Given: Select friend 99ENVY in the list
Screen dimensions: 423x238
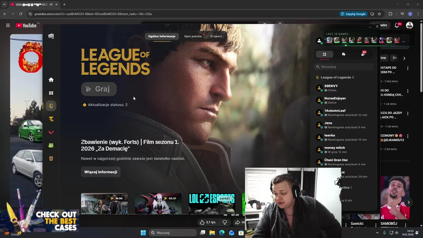Looking at the screenshot, I should [344, 88].
